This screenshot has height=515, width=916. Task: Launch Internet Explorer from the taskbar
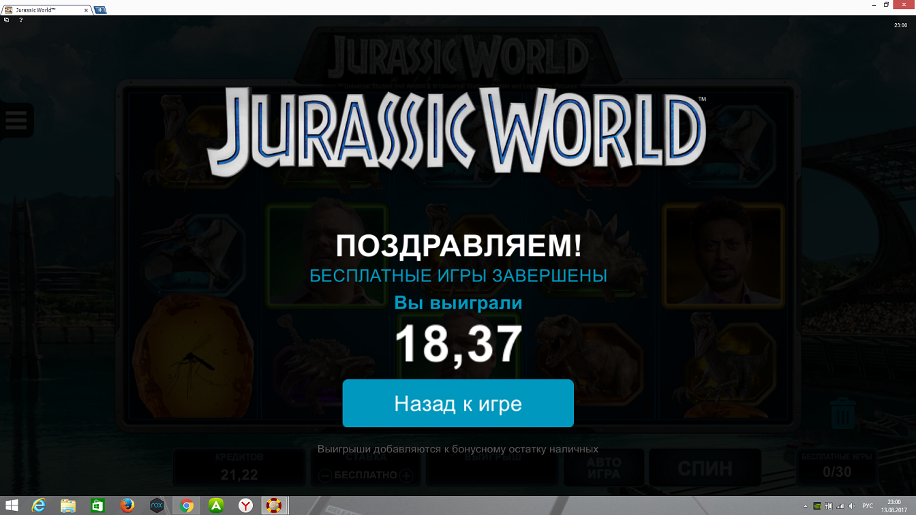[x=39, y=505]
